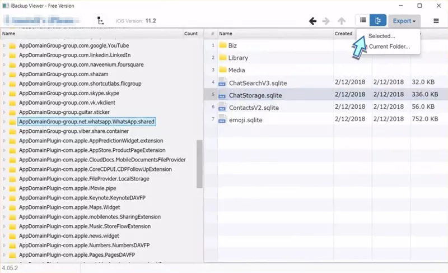Switch to tree view mode
Screen dimensions: 448x273
[378, 20]
